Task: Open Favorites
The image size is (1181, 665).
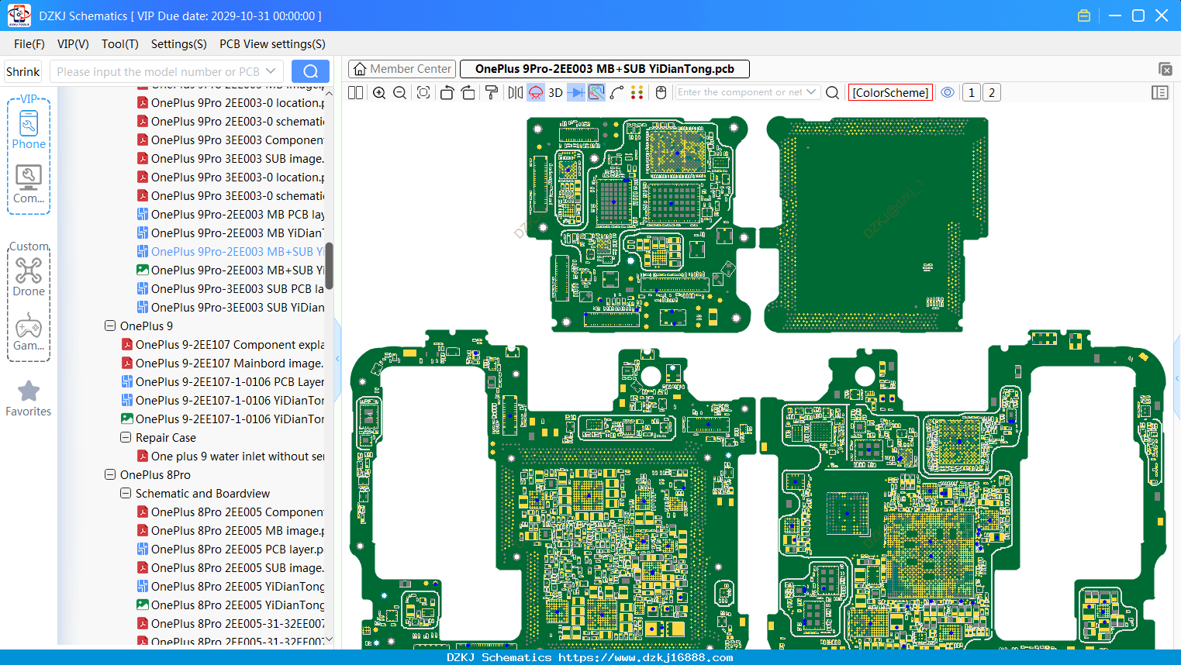Action: pyautogui.click(x=29, y=398)
